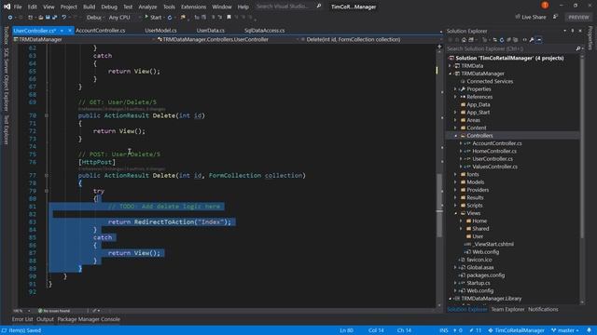Image resolution: width=597 pixels, height=335 pixels.
Task: Click the browser refresh icon beside Start
Action: (x=170, y=18)
